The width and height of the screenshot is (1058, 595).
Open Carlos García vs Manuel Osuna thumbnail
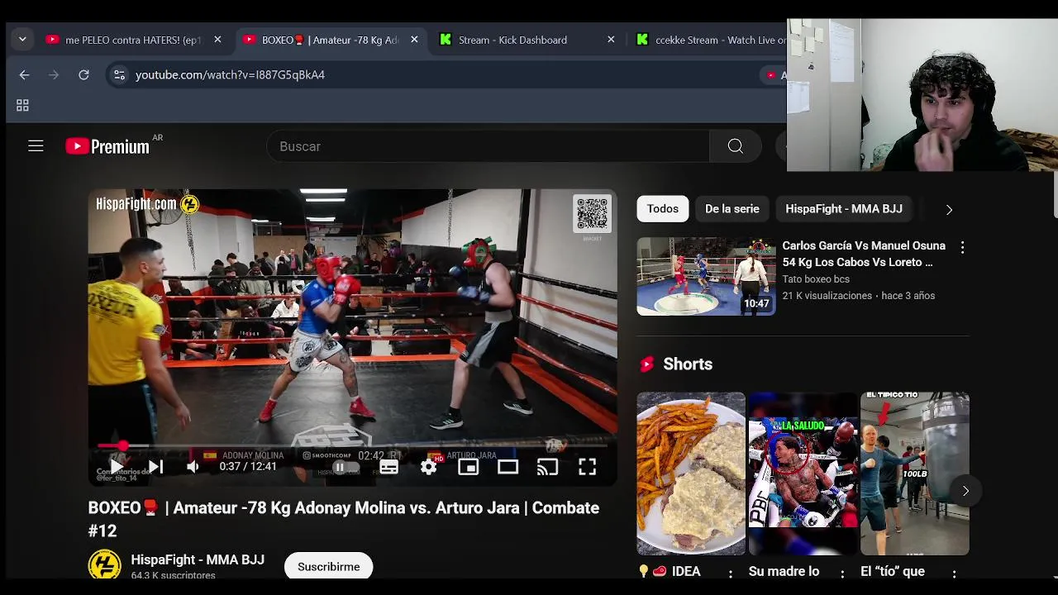706,277
